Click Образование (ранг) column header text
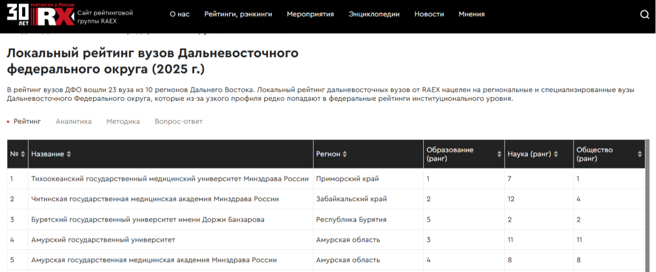 (x=450, y=154)
